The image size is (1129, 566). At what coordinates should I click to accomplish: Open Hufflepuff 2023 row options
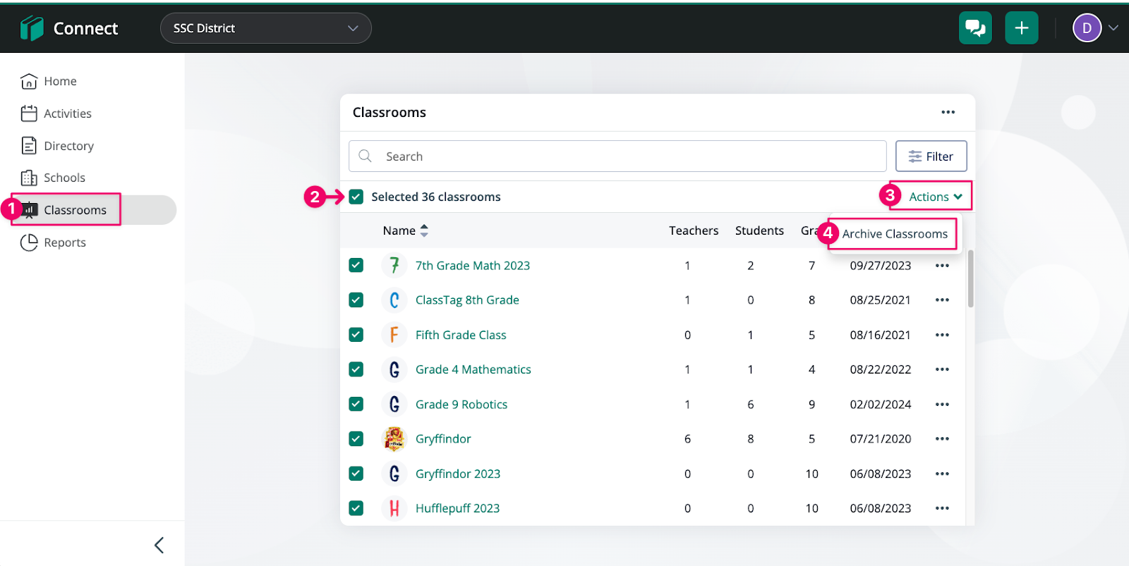click(x=942, y=508)
